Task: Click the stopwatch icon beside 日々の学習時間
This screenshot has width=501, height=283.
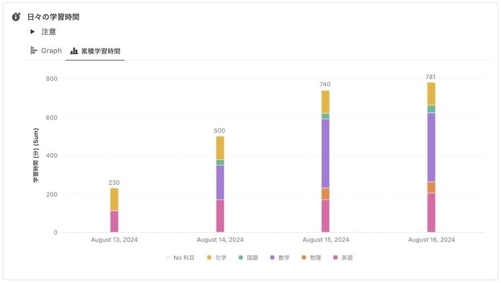Action: tap(16, 17)
